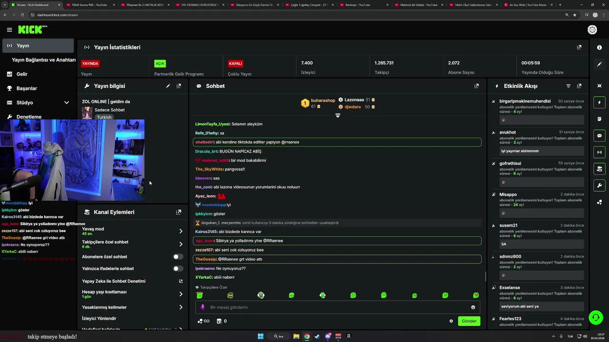Image resolution: width=609 pixels, height=342 pixels.
Task: Open the filter icon in Etkinlik Akışı
Action: click(x=568, y=86)
